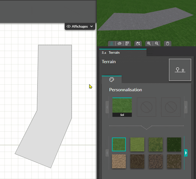This screenshot has width=196, height=179.
Task: Choose the brown gravel soil texture
Action: click(x=156, y=162)
